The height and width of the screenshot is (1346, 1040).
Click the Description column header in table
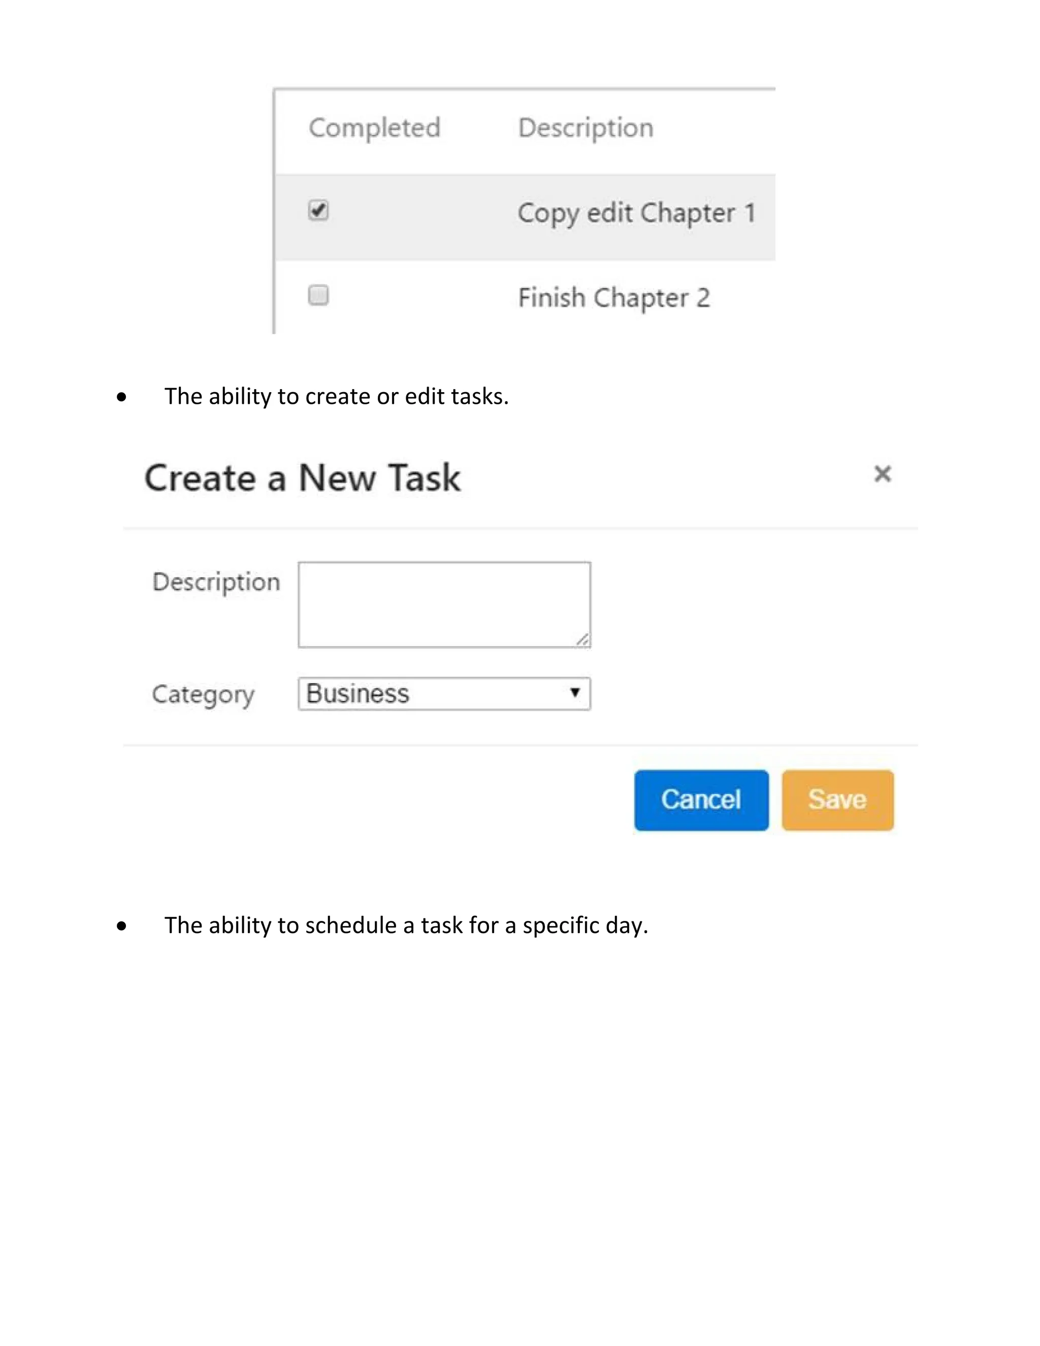click(x=586, y=127)
